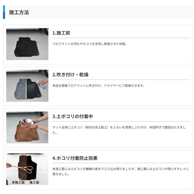194x194 pixels.
Task: Click the red clay powder description text
Action: tap(119, 130)
